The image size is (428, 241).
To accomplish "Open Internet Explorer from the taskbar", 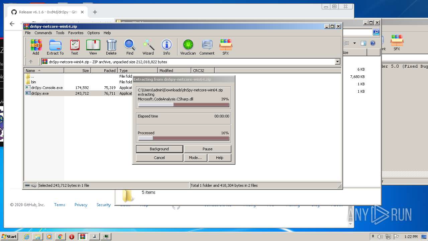I will coord(26,237).
